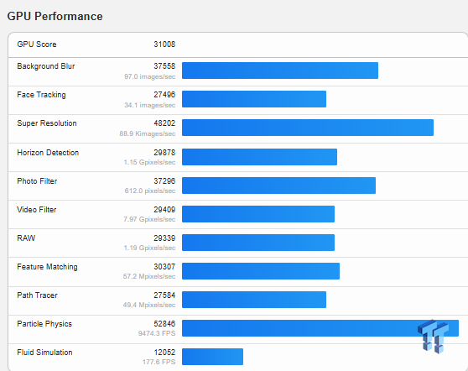This screenshot has width=468, height=371.
Task: Click the Super Resolution score bar
Action: (308, 128)
